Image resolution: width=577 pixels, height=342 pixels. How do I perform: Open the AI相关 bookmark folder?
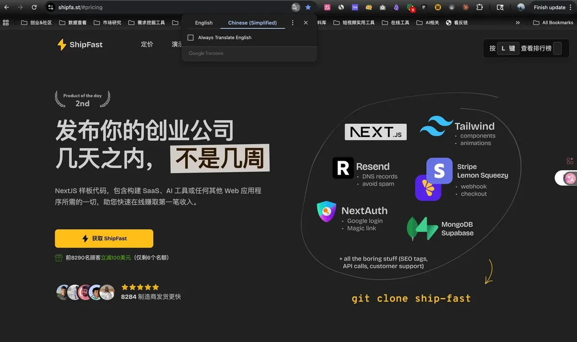[427, 23]
